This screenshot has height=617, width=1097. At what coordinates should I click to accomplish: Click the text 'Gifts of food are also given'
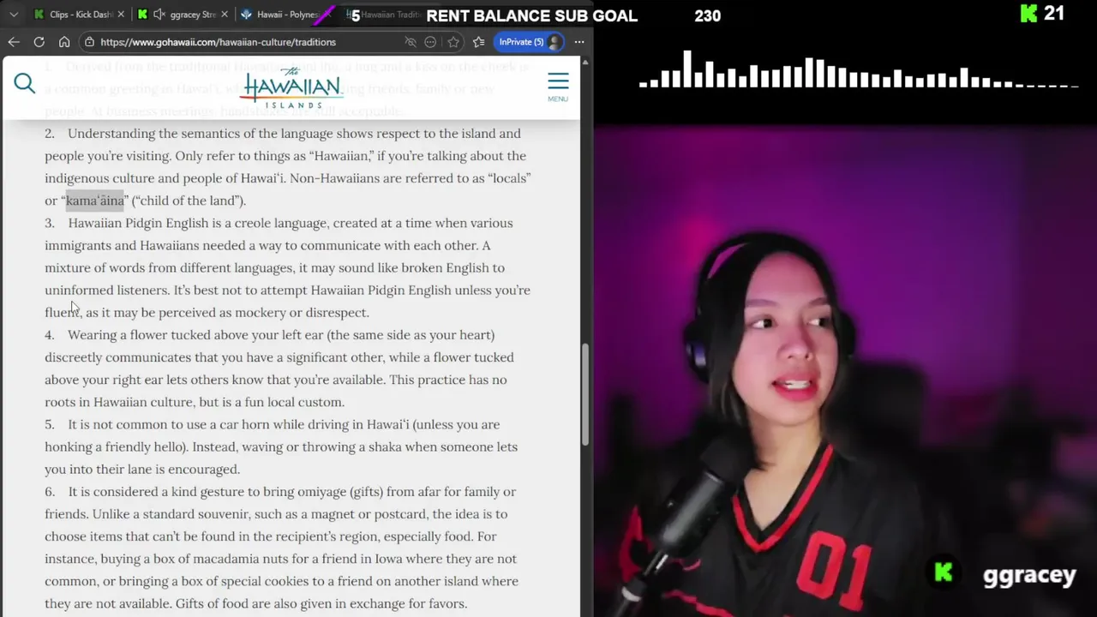[x=250, y=604]
